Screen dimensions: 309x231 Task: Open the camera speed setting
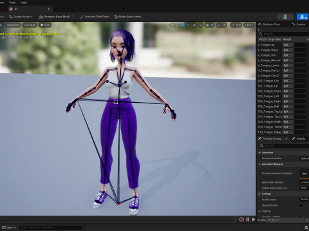(x=248, y=25)
